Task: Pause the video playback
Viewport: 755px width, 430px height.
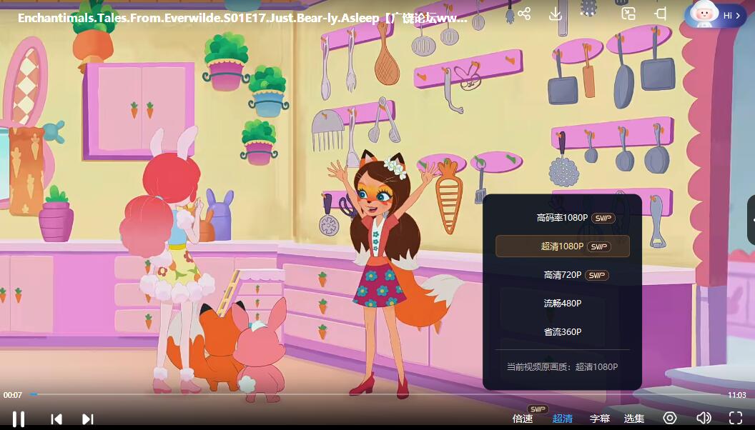Action: point(19,419)
